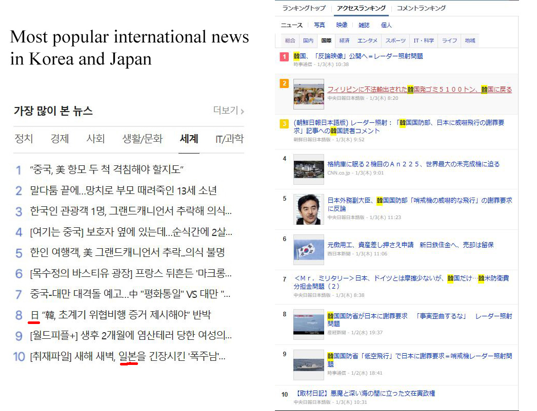Click the Korean flag thumbnail at rank 6

(x=309, y=249)
